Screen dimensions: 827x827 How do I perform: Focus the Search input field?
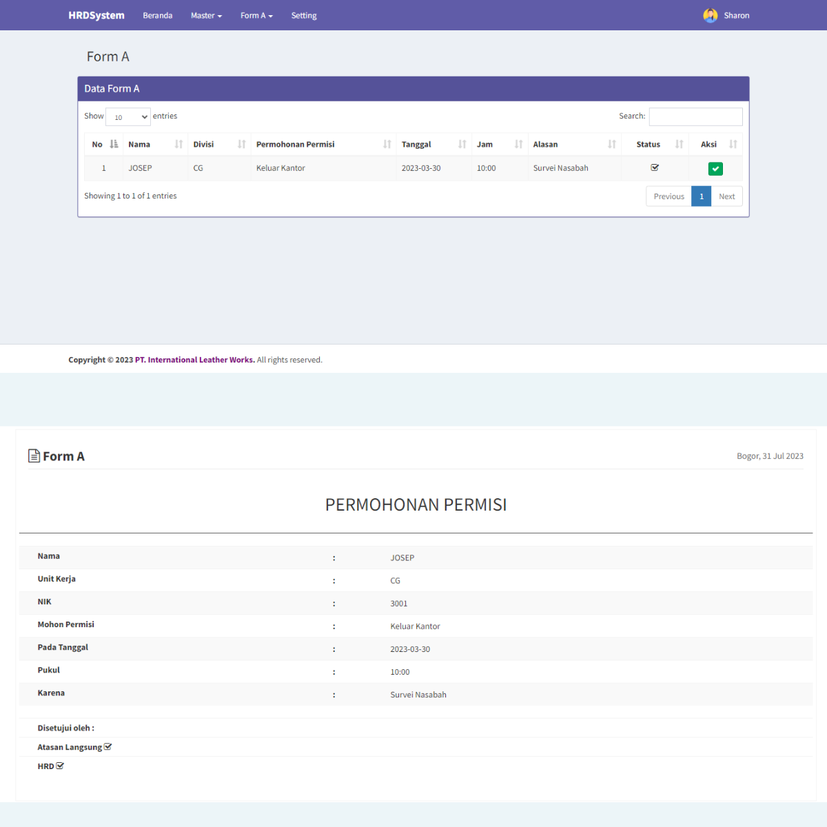point(696,116)
